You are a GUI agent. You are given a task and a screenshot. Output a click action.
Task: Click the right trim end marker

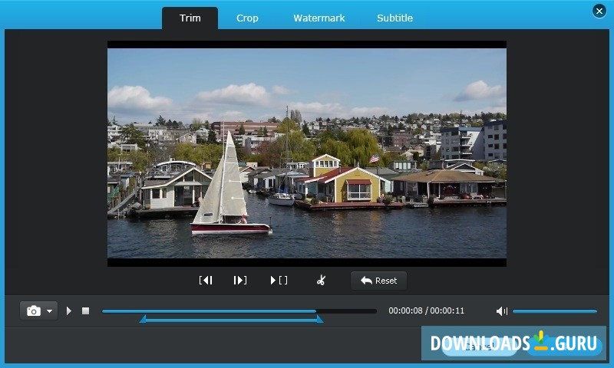(x=320, y=319)
